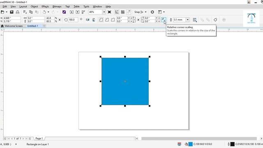263x148 pixels.
Task: Click the Mirror vertically icon
Action: point(94,20)
